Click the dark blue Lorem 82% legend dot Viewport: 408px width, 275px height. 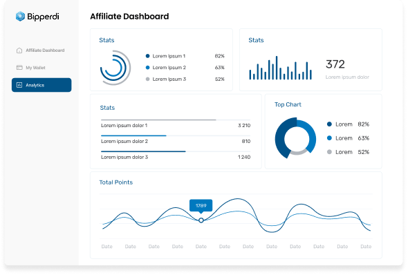coord(329,124)
